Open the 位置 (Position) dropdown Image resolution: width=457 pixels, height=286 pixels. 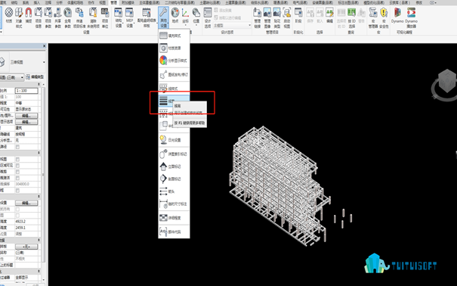tap(196, 16)
